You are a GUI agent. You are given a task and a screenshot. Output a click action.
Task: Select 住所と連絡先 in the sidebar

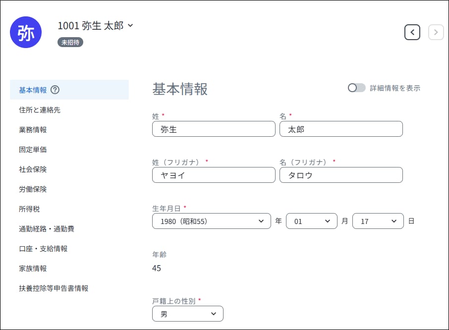40,110
